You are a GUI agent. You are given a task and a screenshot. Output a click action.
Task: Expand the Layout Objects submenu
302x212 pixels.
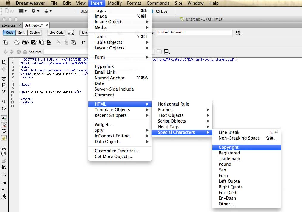[120, 48]
